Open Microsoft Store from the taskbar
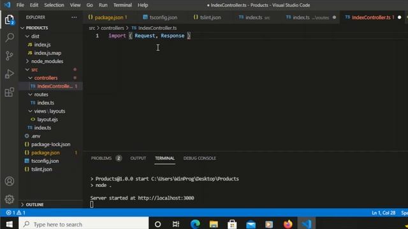The image size is (408, 229). point(232,224)
